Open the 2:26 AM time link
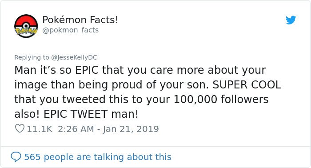The width and height of the screenshot is (311, 168). [x=76, y=129]
